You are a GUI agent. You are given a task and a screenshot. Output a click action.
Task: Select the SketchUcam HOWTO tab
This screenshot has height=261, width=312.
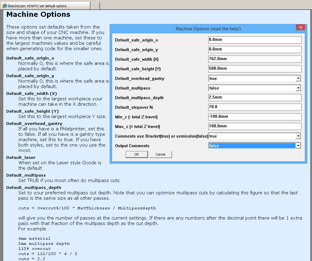coord(45,6)
